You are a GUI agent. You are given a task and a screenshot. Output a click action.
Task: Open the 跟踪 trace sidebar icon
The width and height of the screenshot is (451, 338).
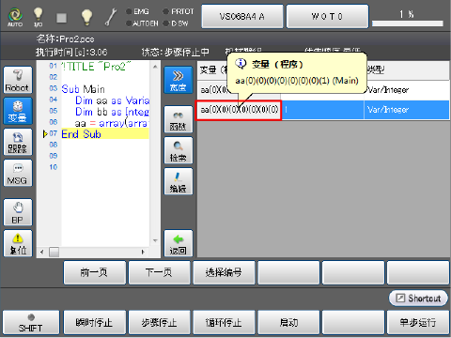[18, 142]
